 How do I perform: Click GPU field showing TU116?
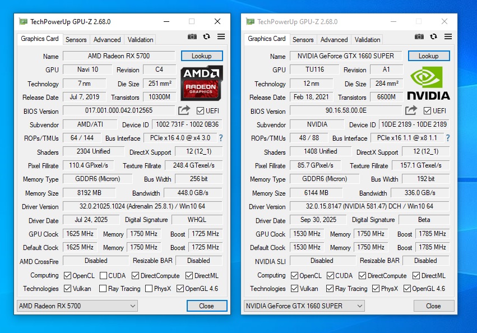click(x=314, y=70)
